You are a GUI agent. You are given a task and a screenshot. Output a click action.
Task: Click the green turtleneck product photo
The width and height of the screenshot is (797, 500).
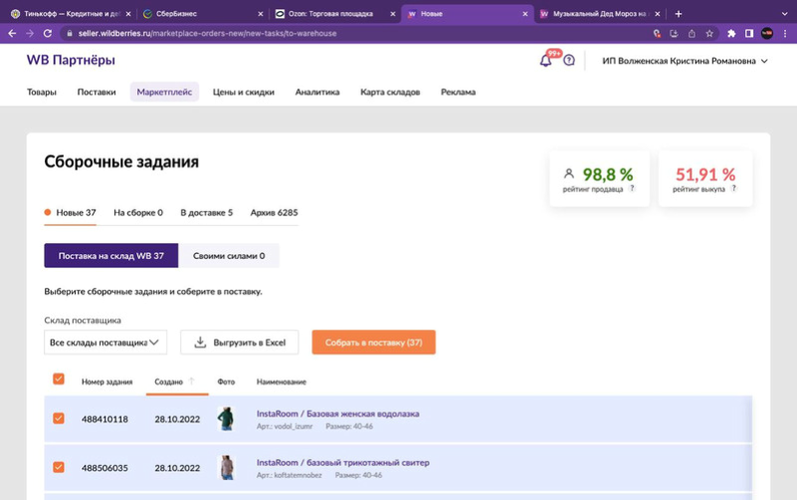pos(226,418)
